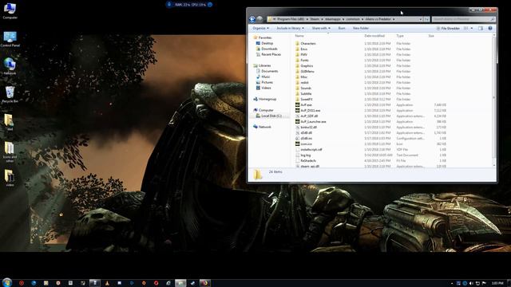Open the Explorer help icon

pyautogui.click(x=490, y=29)
